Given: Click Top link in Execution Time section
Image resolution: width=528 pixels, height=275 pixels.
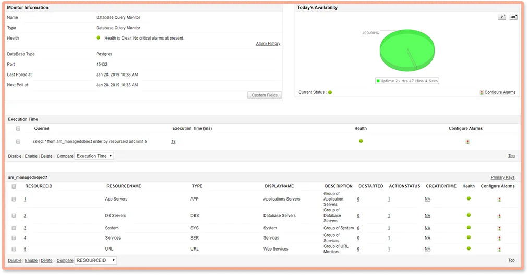Looking at the screenshot, I should point(511,156).
